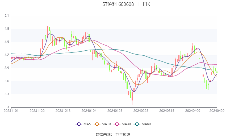Click the 日K label in title
Screen dimensions: 226x137
[x=147, y=4]
